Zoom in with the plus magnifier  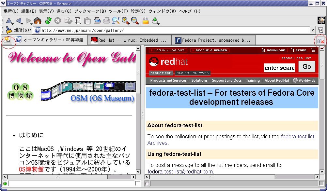coord(126,20)
